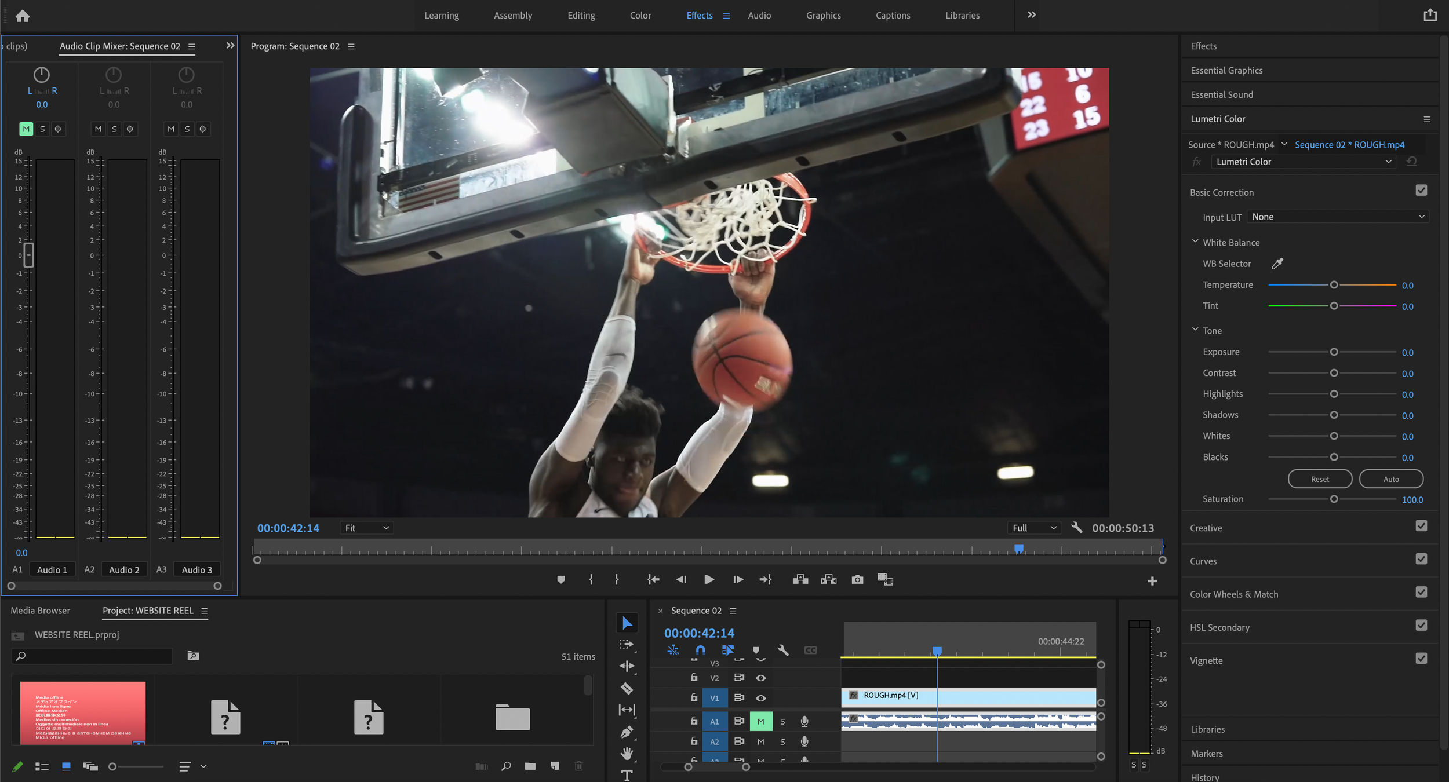
Task: Click the Reset tone button
Action: (x=1320, y=479)
